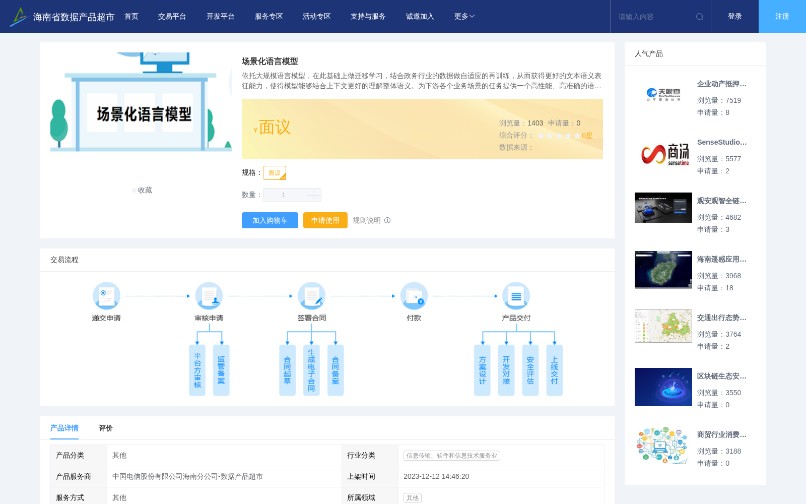Expand the 更多 navigation dropdown
The height and width of the screenshot is (504, 806).
point(464,17)
